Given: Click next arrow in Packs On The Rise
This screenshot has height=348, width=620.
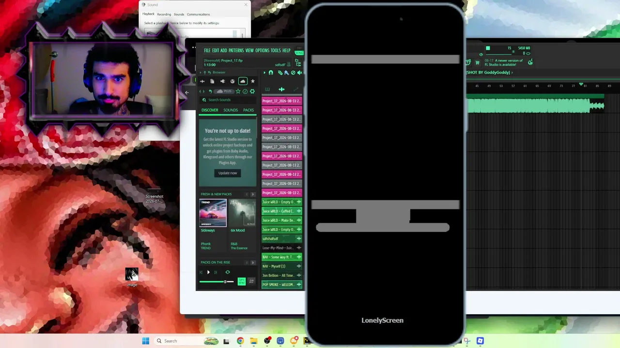Looking at the screenshot, I should pyautogui.click(x=252, y=262).
